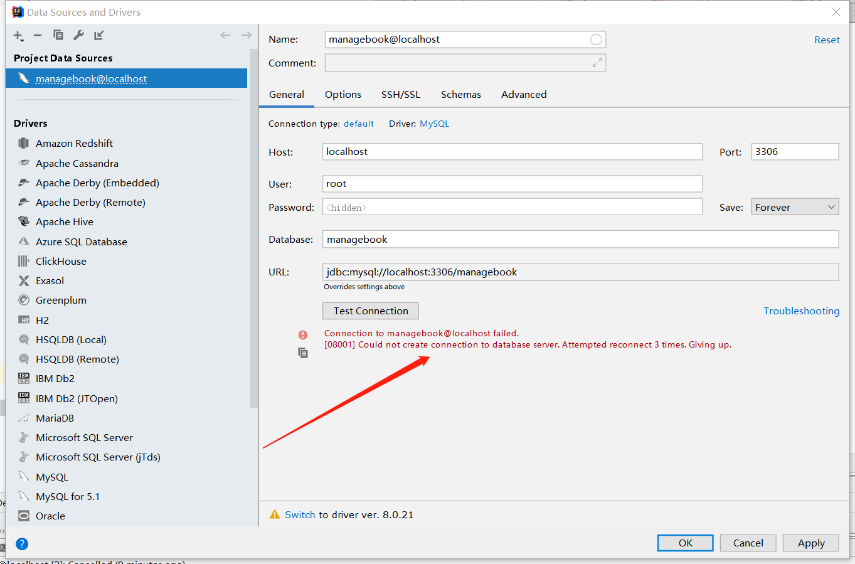Add a new data source with plus icon
The width and height of the screenshot is (855, 564).
(x=18, y=36)
